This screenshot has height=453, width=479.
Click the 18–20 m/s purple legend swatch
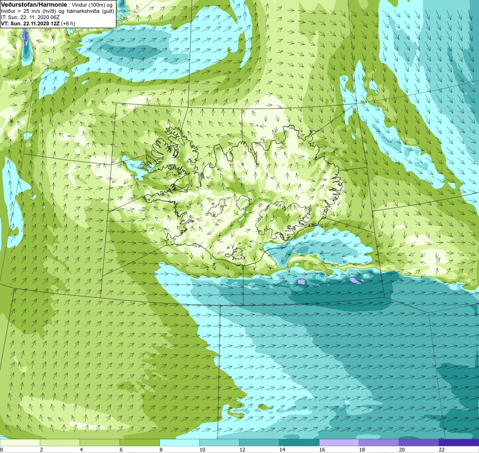tap(379, 442)
